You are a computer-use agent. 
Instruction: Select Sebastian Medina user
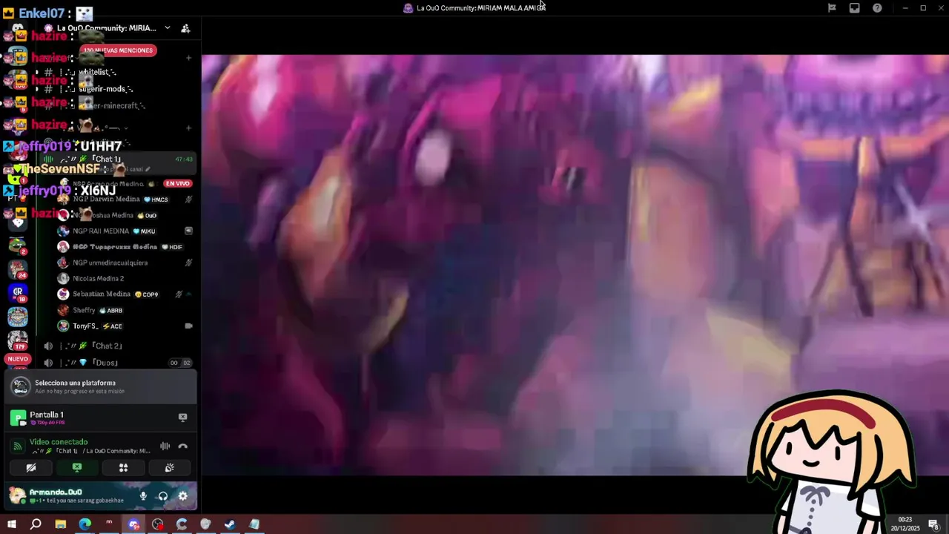tap(125, 294)
